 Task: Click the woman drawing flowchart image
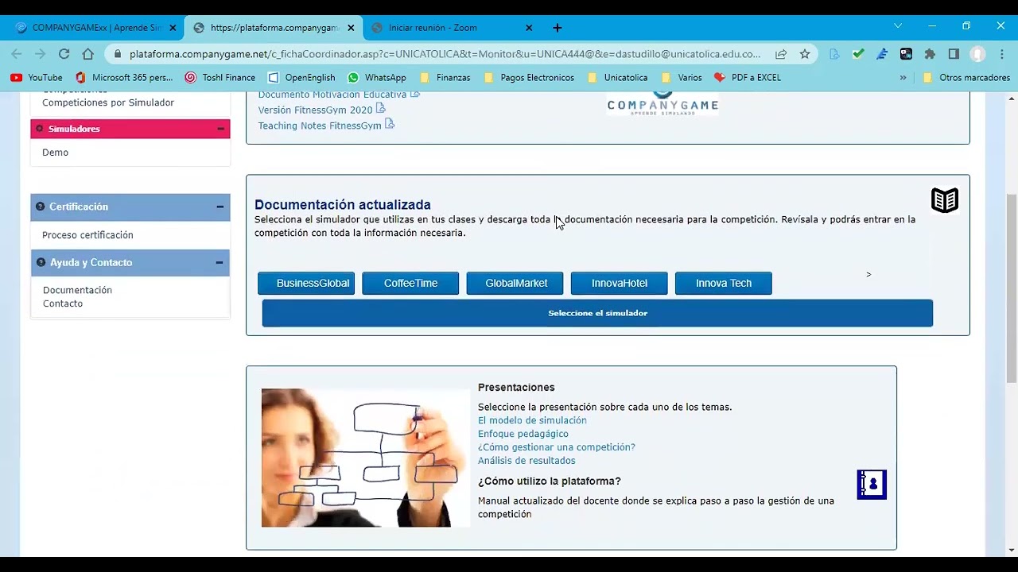point(365,458)
